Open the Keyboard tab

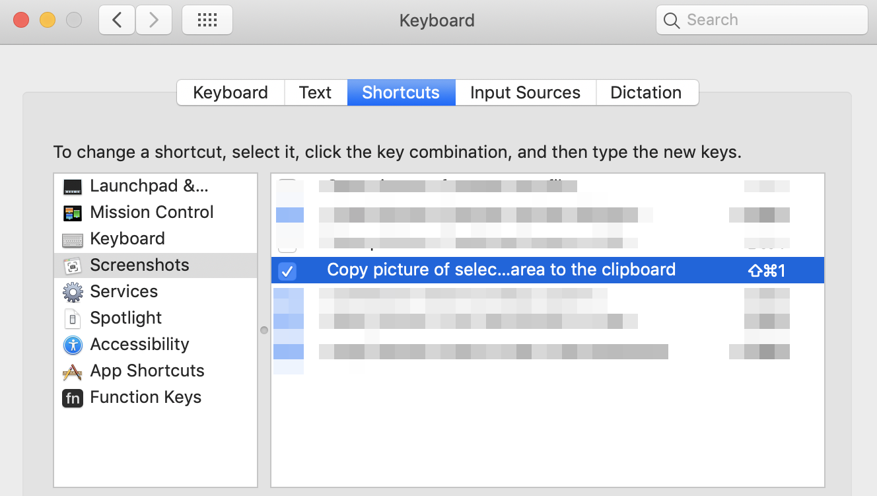pos(230,92)
